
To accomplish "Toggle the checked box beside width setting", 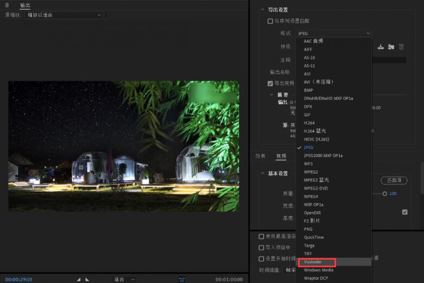I will point(405,212).
